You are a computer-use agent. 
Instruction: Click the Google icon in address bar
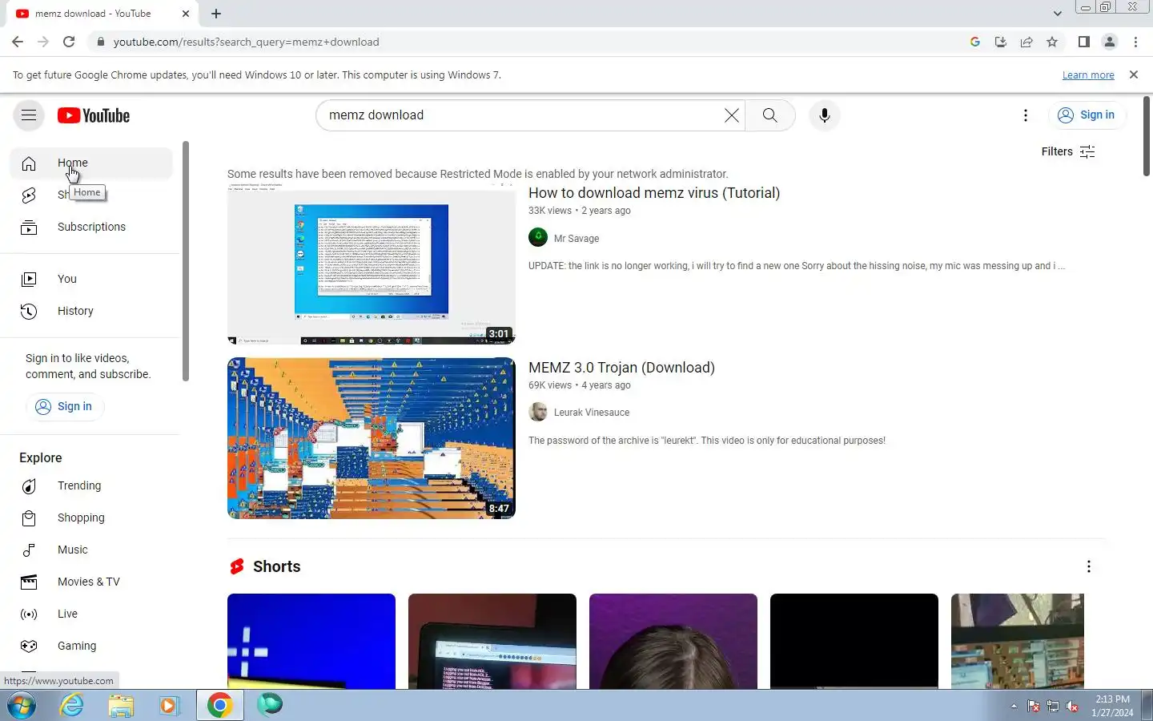click(974, 42)
